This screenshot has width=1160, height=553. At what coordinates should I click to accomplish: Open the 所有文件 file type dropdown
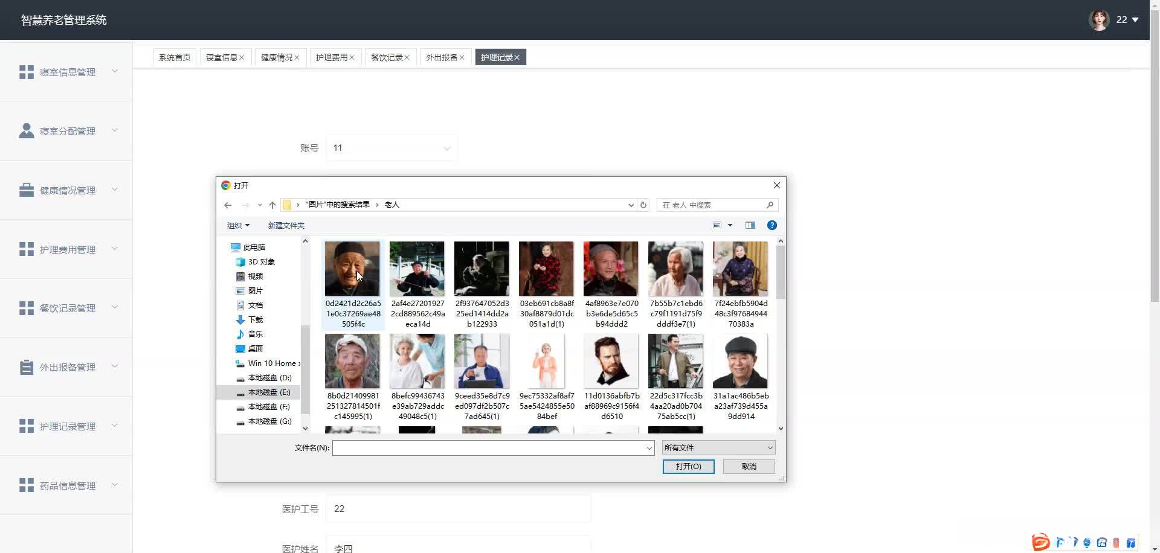pyautogui.click(x=718, y=448)
